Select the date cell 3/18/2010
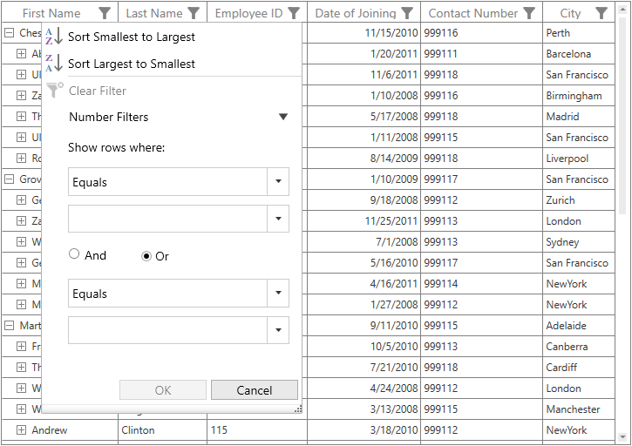This screenshot has width=632, height=446. (364, 429)
